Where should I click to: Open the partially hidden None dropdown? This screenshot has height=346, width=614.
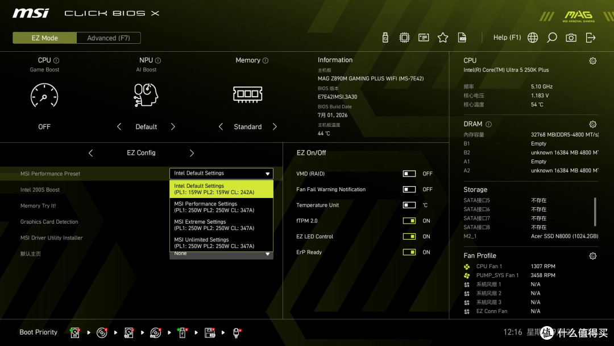coord(221,255)
